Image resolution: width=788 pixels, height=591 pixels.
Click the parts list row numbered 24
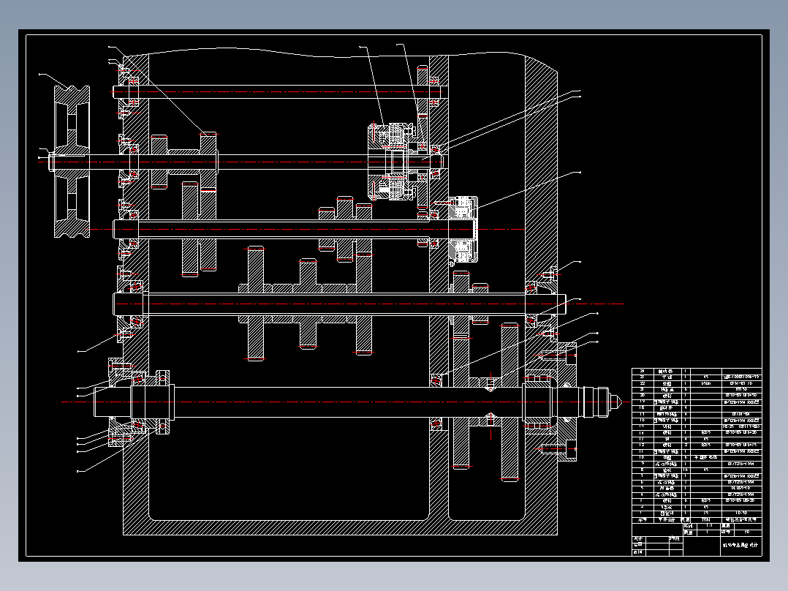coord(697,371)
